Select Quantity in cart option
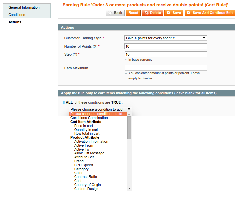 (x=86, y=130)
